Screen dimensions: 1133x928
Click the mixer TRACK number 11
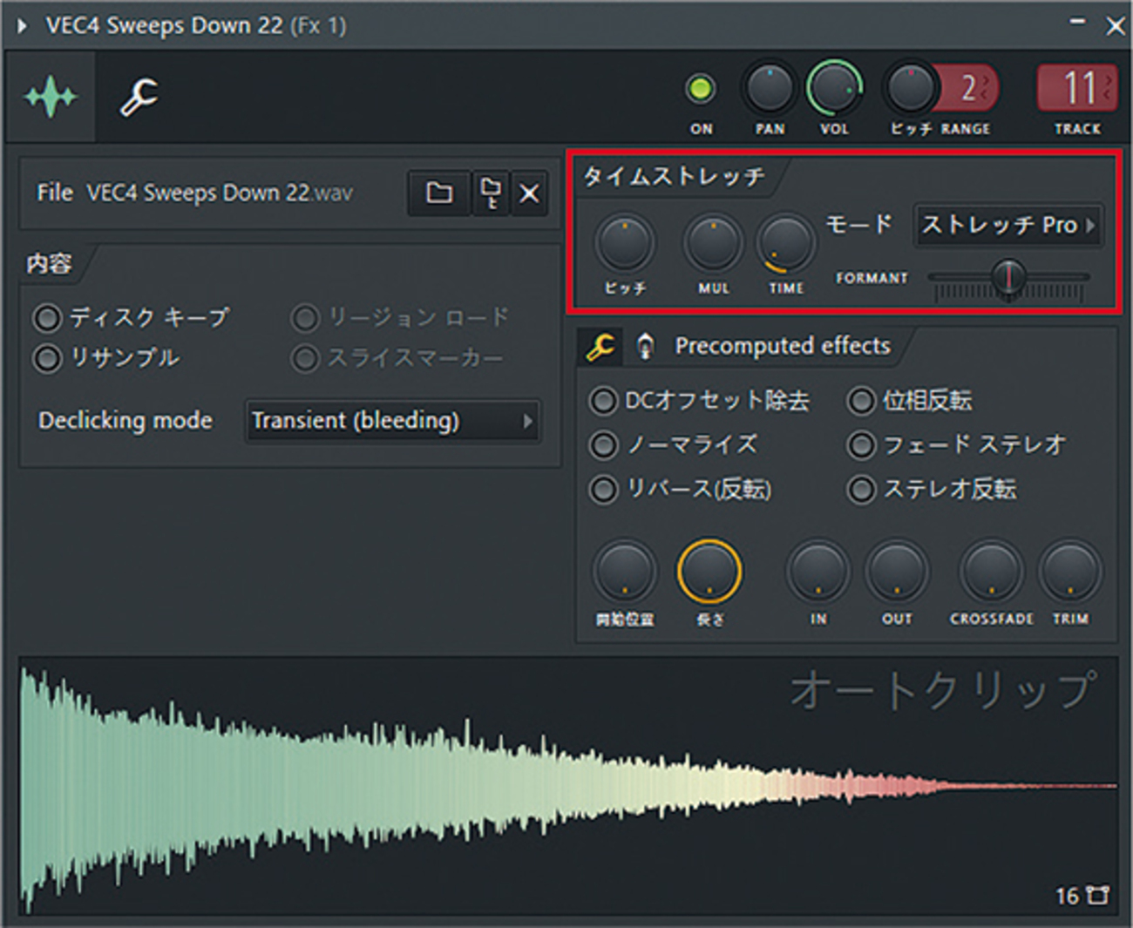click(1077, 88)
